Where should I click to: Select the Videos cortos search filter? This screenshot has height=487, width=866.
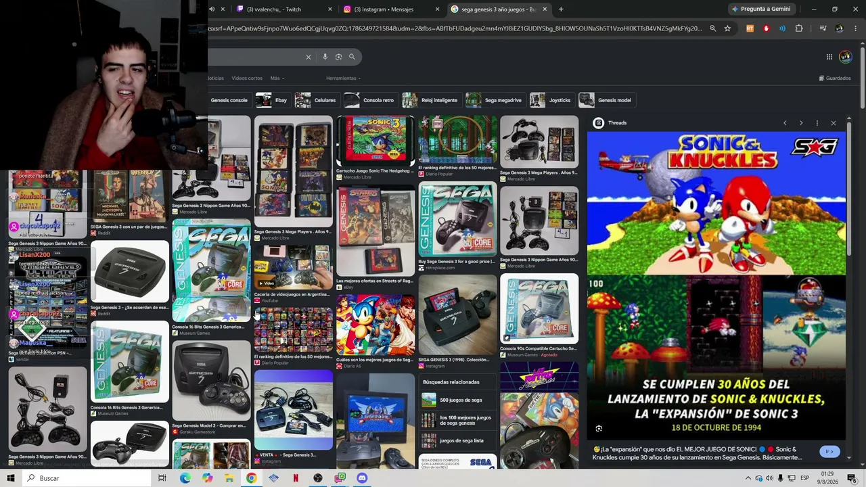coord(247,78)
